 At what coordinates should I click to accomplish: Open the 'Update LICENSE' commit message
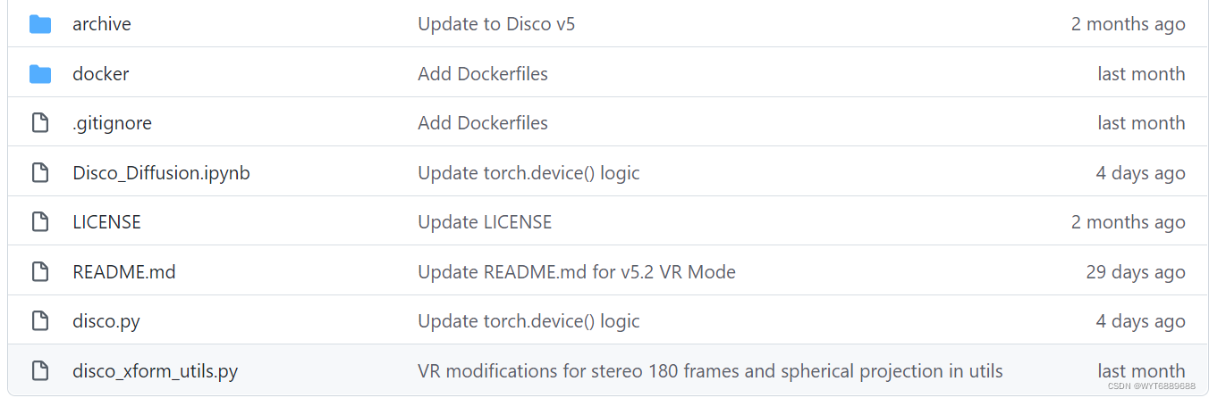[x=485, y=222]
